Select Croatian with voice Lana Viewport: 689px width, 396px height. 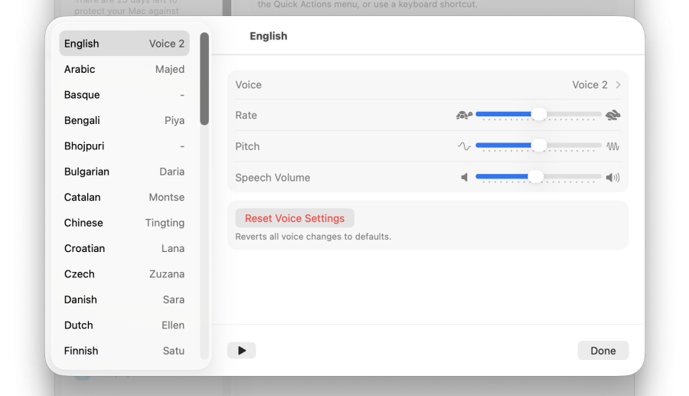click(124, 248)
